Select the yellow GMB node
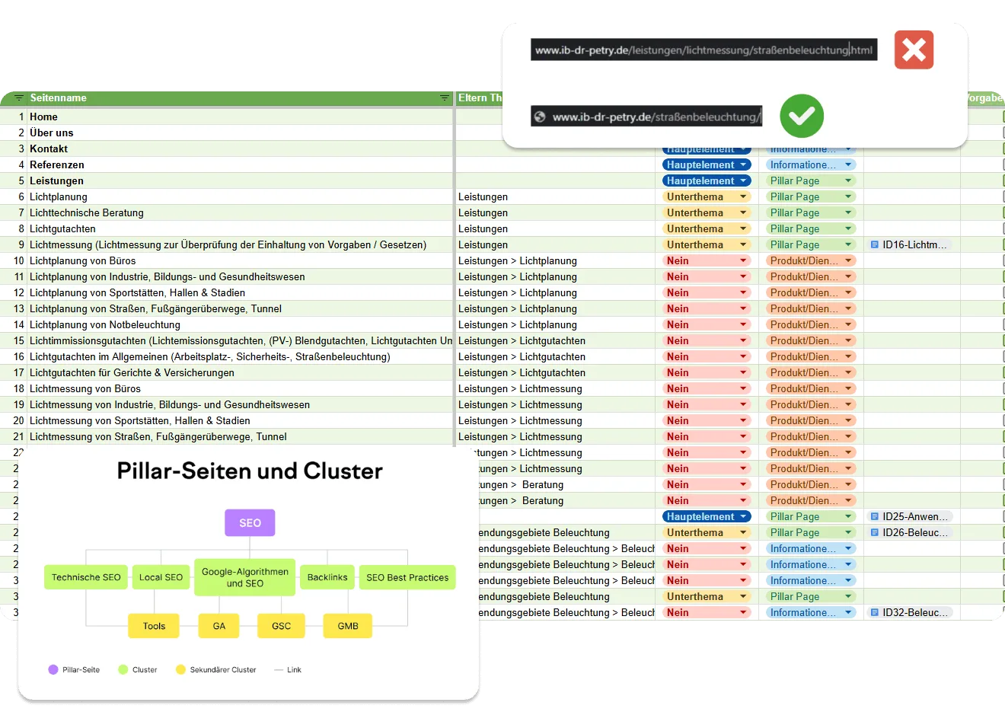The height and width of the screenshot is (712, 1005). coord(348,626)
